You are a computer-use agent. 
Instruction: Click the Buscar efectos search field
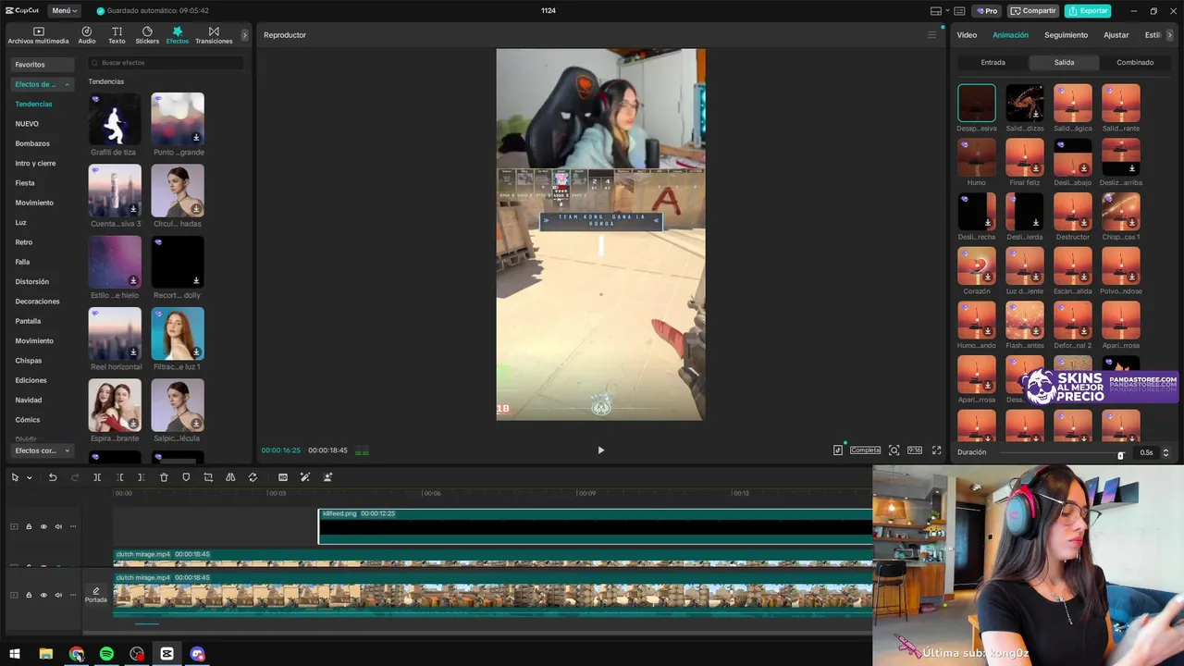(x=166, y=63)
